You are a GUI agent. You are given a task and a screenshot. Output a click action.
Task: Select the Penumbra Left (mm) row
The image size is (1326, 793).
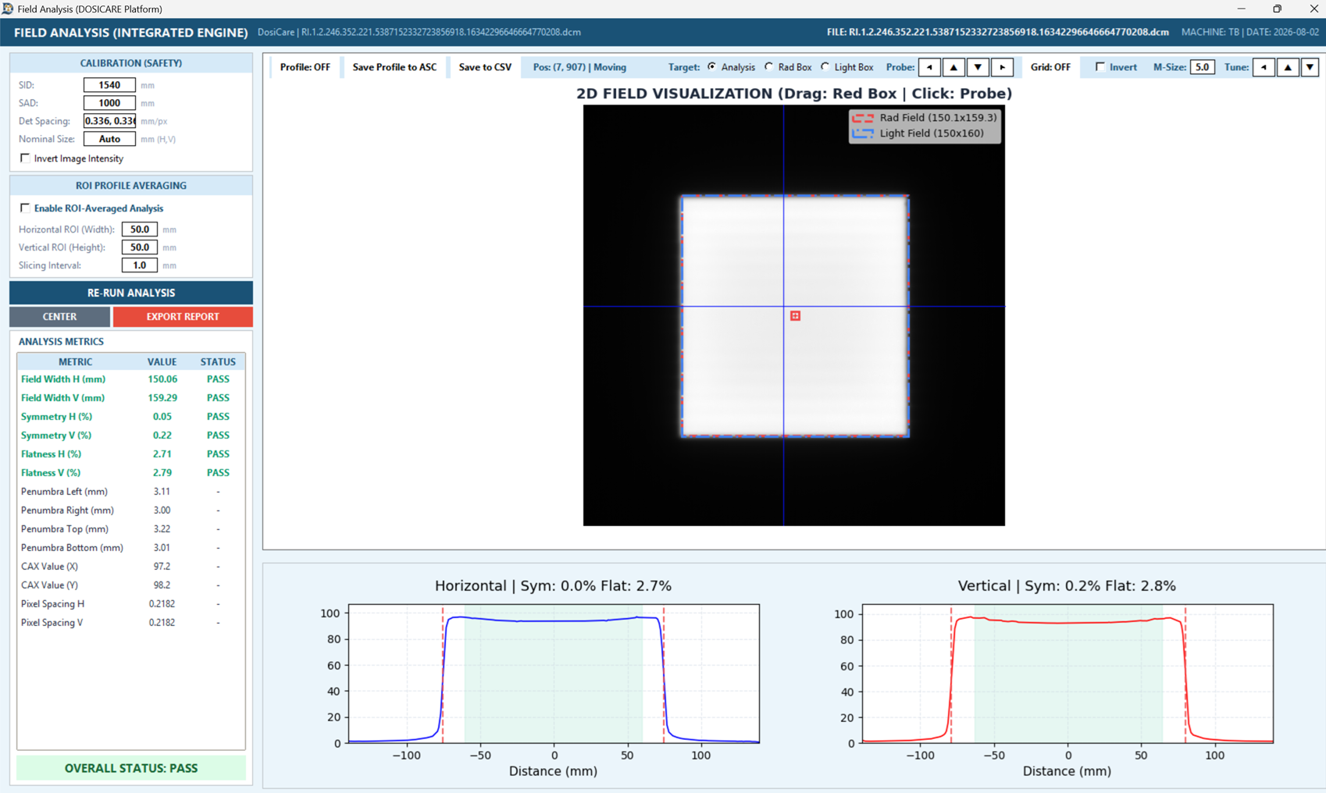pos(131,492)
